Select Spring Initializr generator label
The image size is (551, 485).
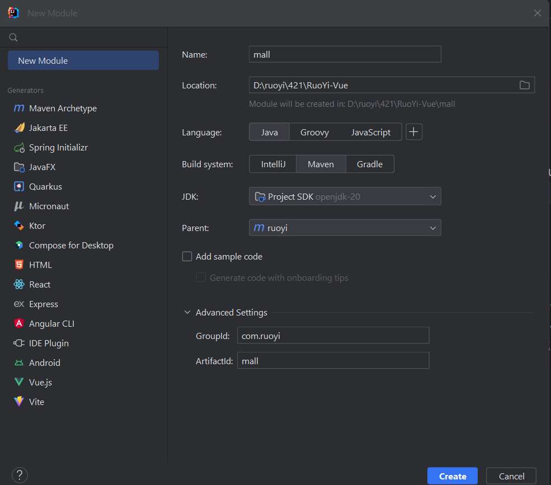(x=58, y=148)
